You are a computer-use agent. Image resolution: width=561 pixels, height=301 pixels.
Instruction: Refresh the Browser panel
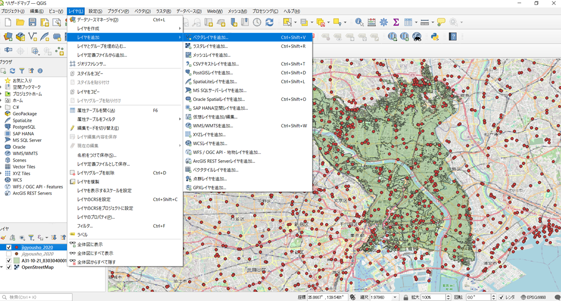click(x=13, y=71)
